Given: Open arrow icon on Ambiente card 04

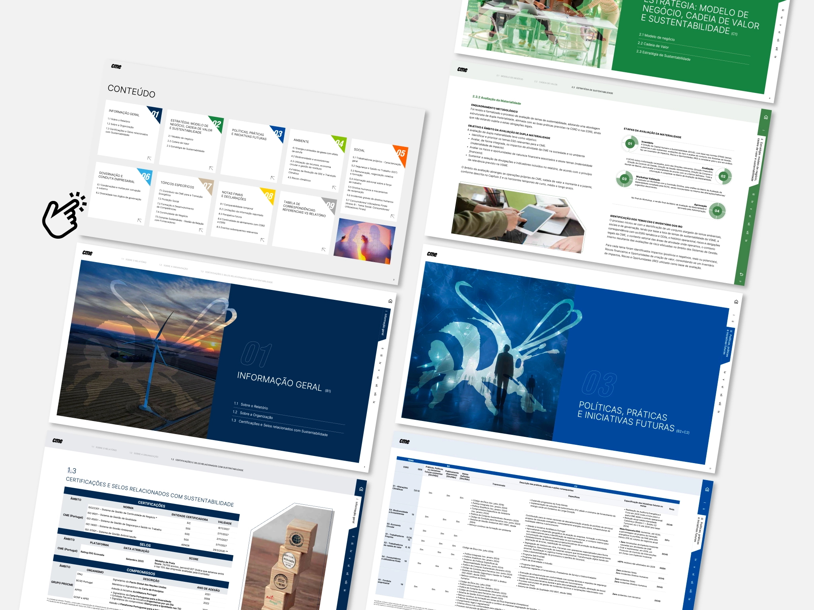Looking at the screenshot, I should pyautogui.click(x=334, y=187).
